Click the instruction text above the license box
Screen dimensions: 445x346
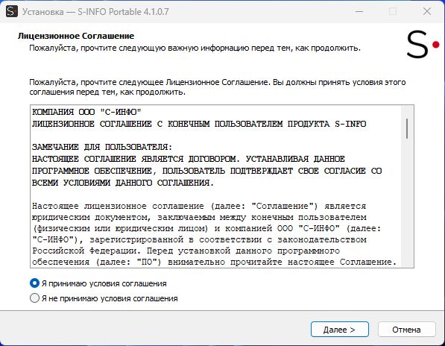[218, 87]
